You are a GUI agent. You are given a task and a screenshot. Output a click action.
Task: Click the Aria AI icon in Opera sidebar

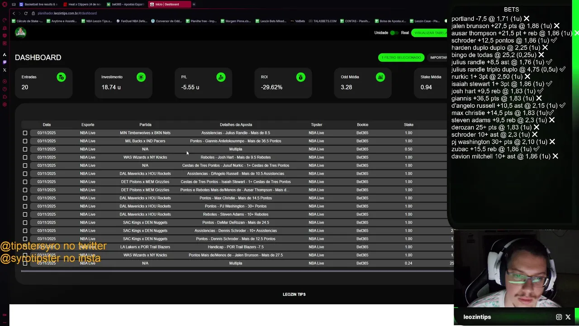coord(5,54)
